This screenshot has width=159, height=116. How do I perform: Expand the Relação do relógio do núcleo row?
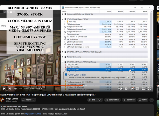click(x=65, y=47)
